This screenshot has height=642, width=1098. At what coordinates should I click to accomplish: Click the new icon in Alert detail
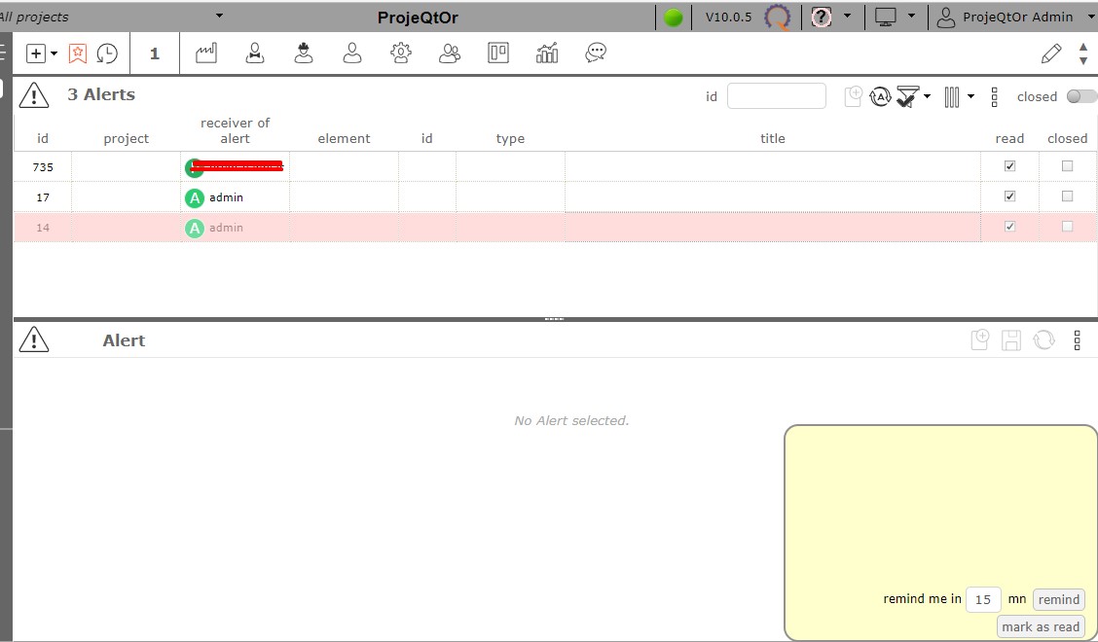979,340
